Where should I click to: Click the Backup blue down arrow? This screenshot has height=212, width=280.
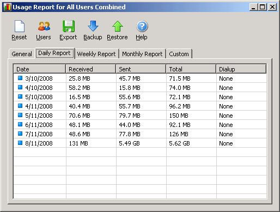(x=93, y=26)
